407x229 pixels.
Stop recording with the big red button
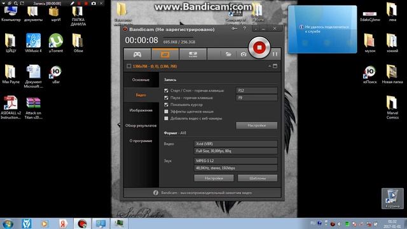[259, 48]
